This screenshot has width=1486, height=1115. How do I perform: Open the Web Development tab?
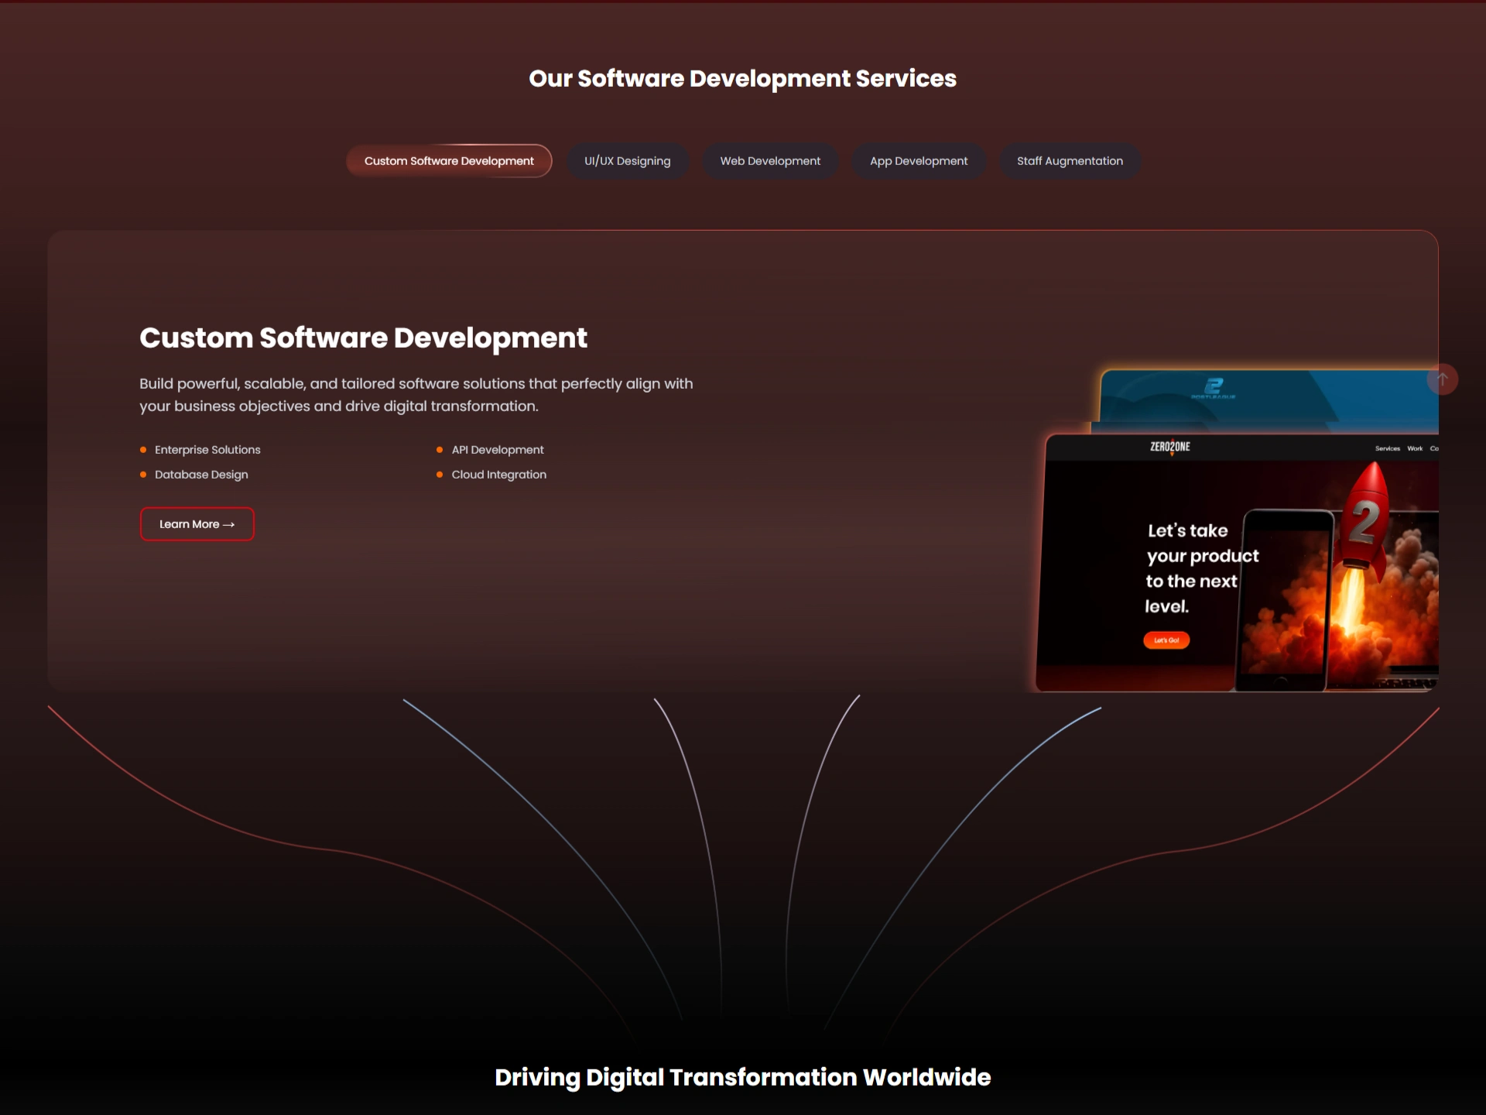[770, 161]
